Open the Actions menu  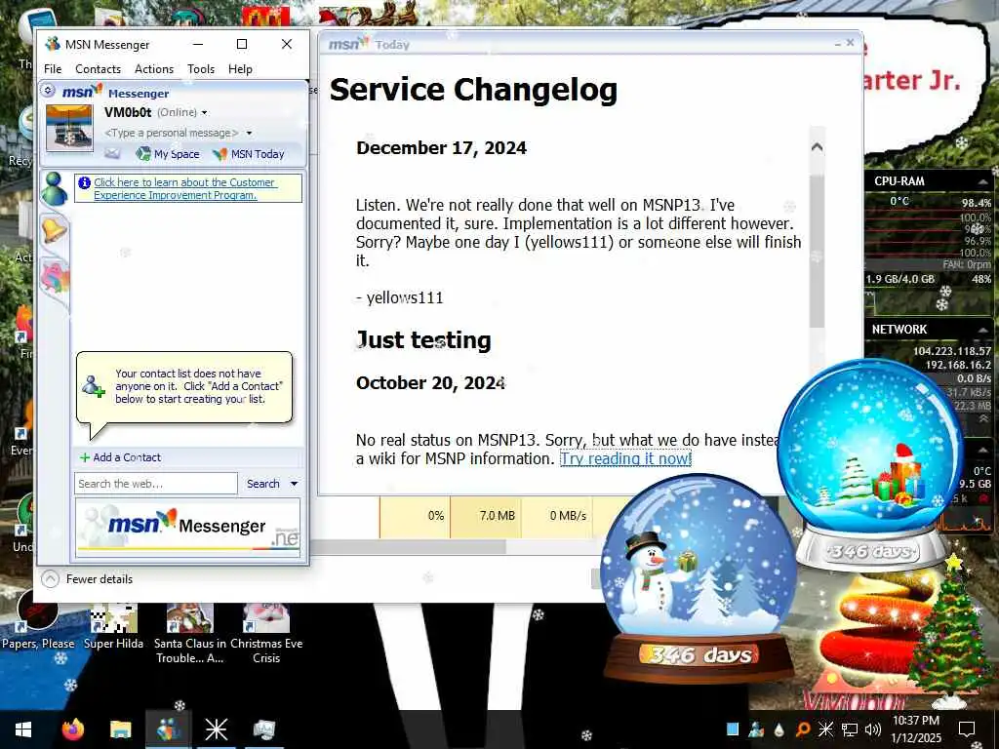pyautogui.click(x=153, y=69)
